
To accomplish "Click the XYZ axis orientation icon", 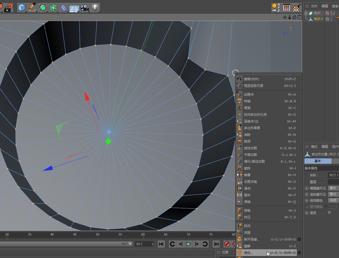I will [x=276, y=8].
